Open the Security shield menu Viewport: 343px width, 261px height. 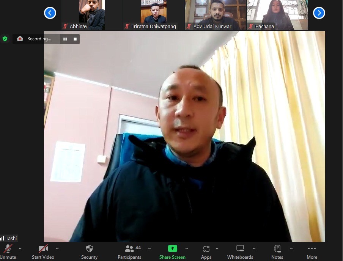click(89, 252)
